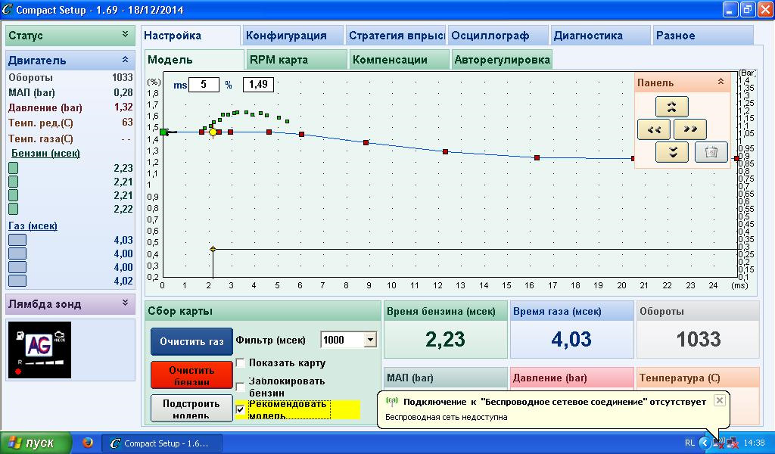This screenshot has width=775, height=454.
Task: Click the first green Бензин injector indicator
Action: coord(14,168)
